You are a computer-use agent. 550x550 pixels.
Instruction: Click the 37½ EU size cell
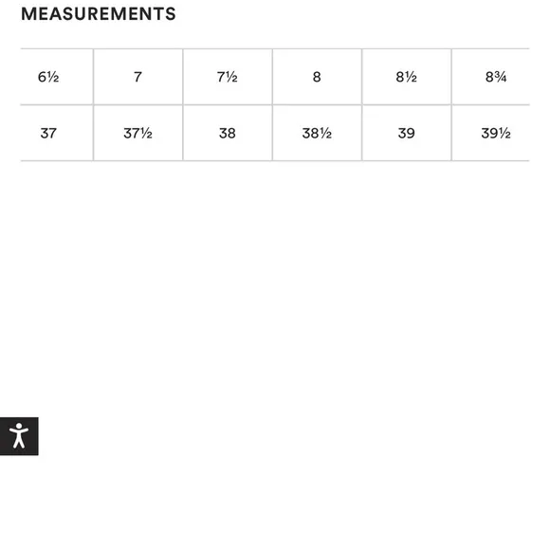pyautogui.click(x=137, y=134)
